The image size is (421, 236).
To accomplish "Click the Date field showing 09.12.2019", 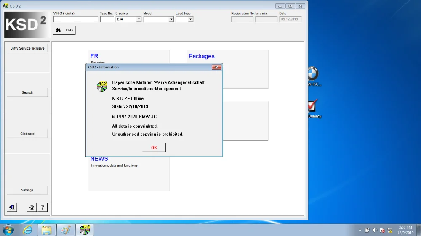I will (x=290, y=19).
